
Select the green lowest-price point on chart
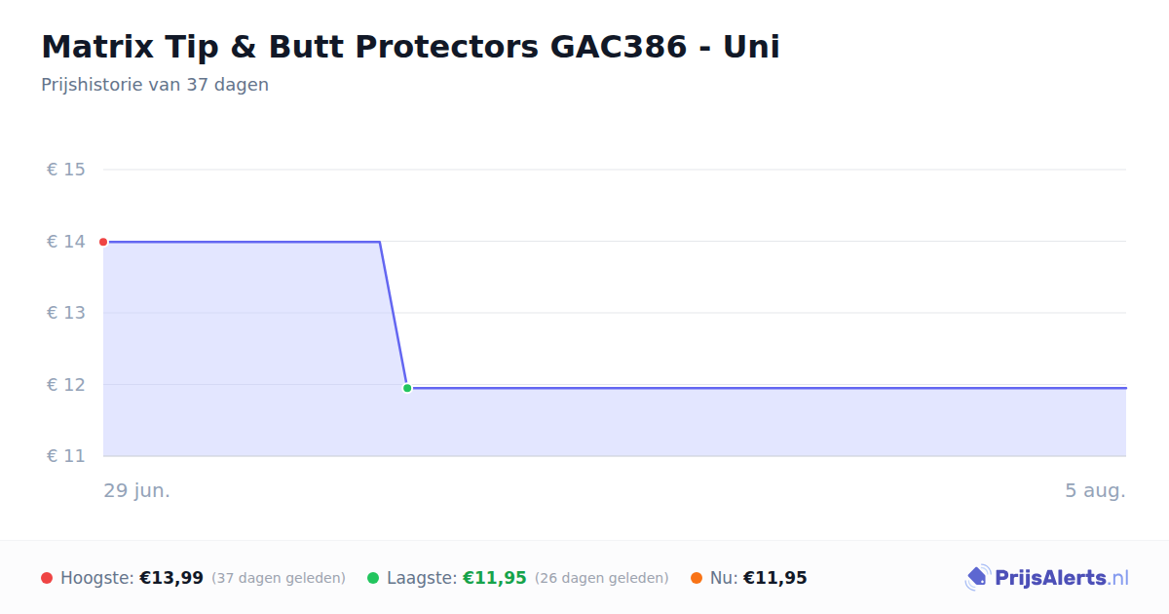coord(407,388)
